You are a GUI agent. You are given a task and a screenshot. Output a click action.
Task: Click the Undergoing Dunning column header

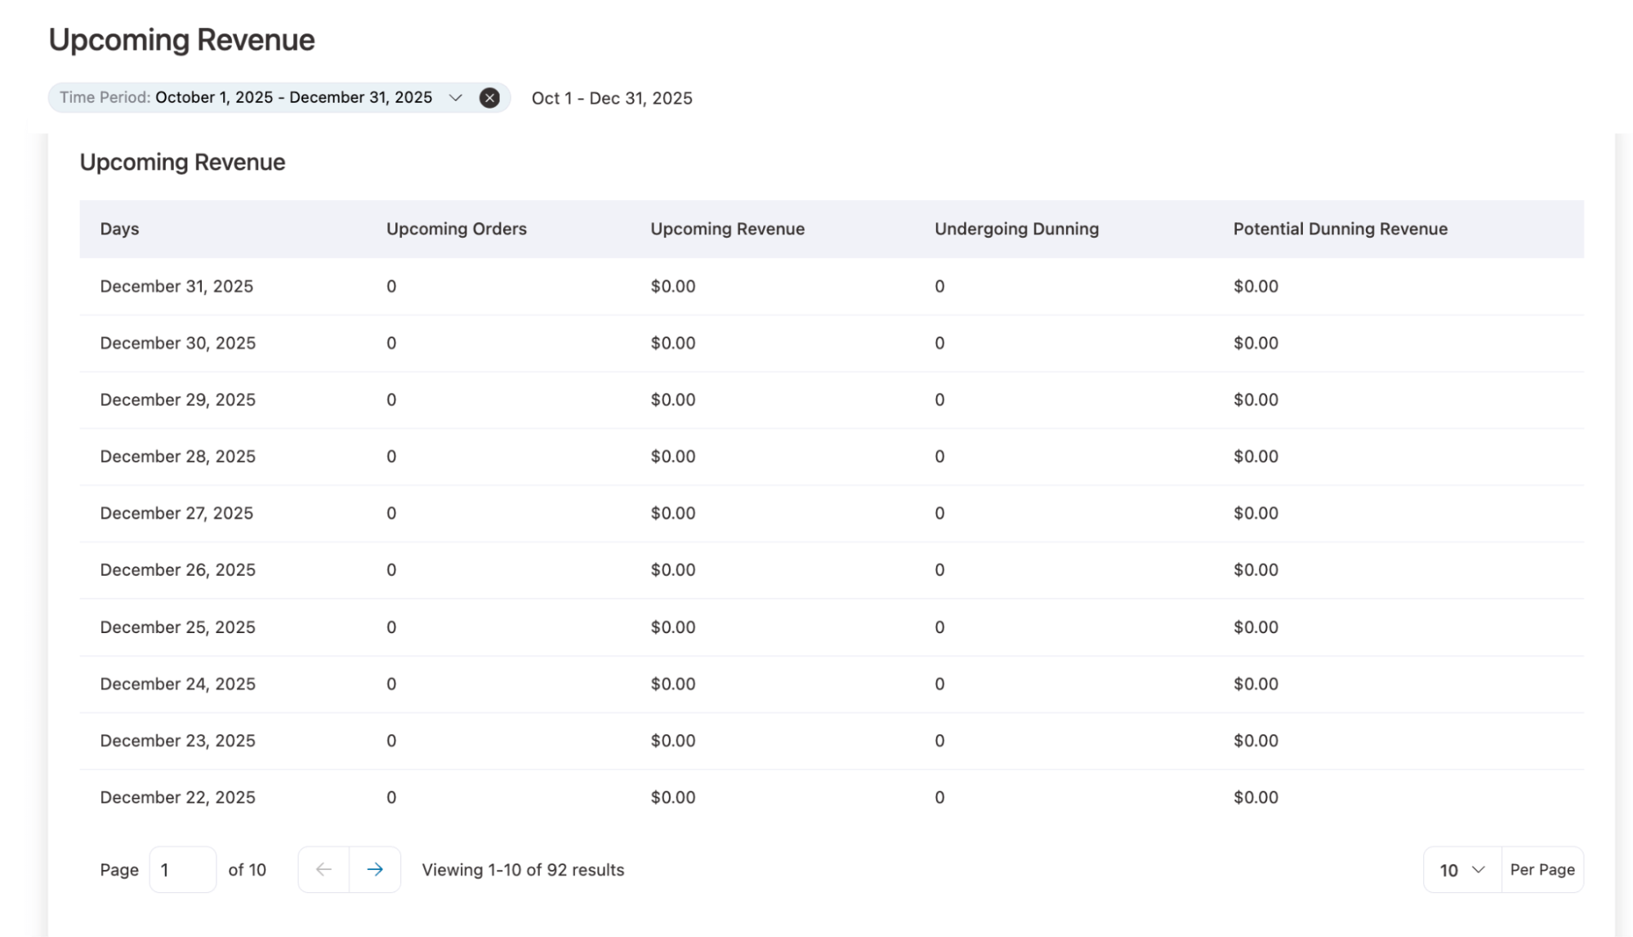tap(1015, 229)
